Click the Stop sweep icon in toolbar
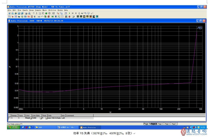This screenshot has width=208, height=137. (x=76, y=13)
